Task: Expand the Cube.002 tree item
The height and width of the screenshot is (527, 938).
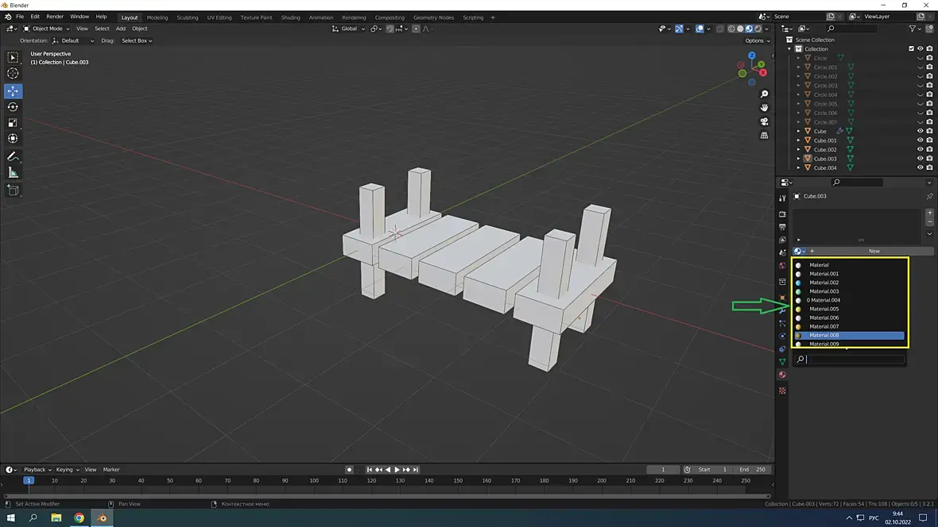Action: point(799,150)
